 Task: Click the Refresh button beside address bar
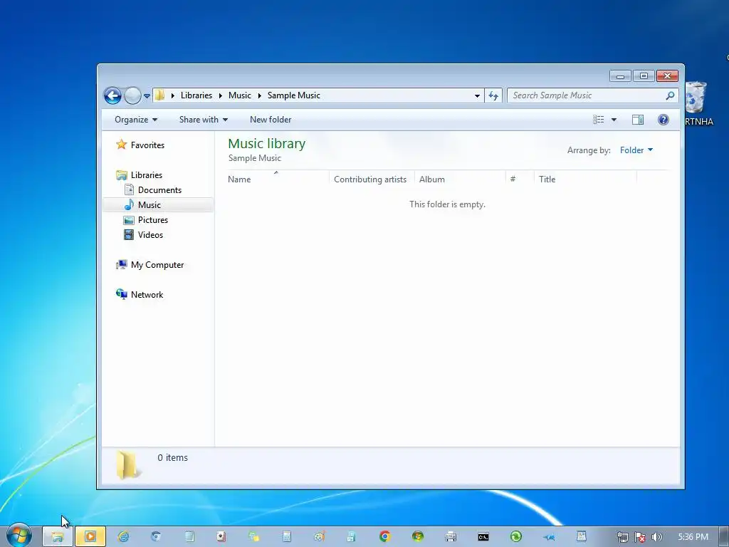tap(493, 96)
